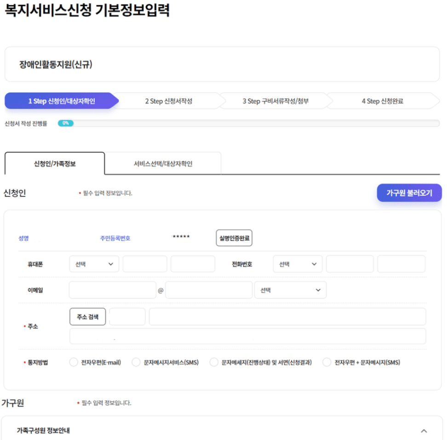Select the 문자메시지서비스(SMS) notification option
447x440 pixels.
click(136, 362)
